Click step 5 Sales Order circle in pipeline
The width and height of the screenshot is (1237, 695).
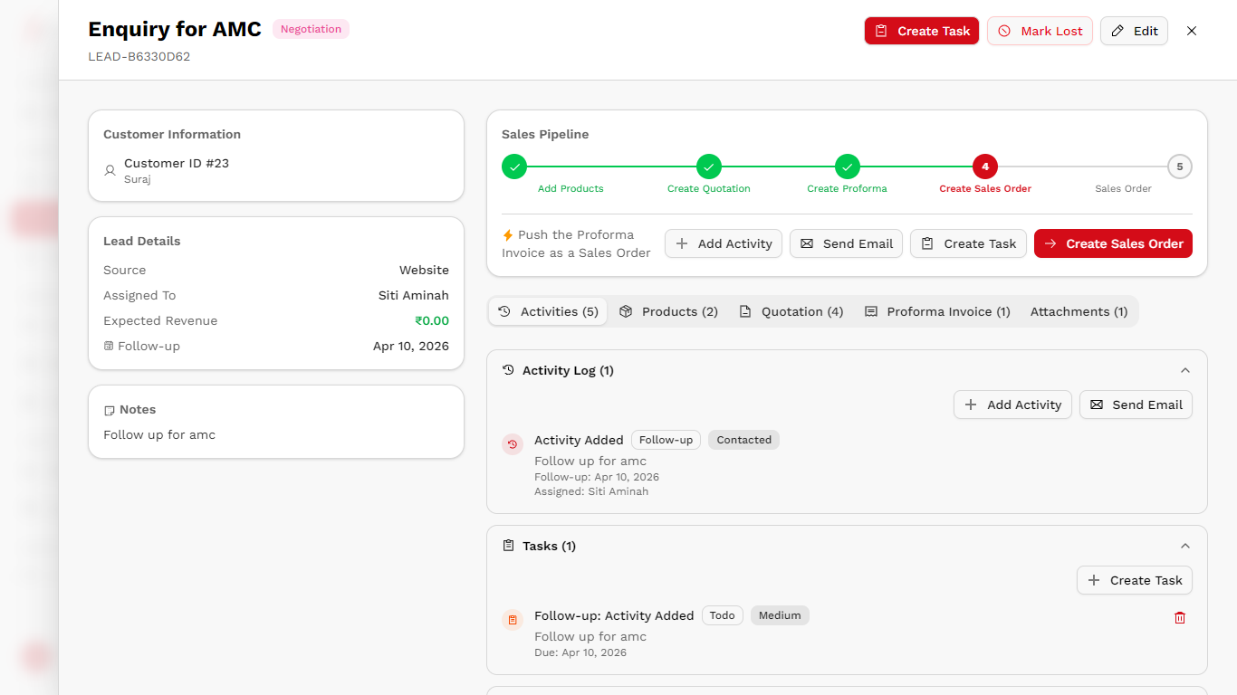pyautogui.click(x=1180, y=167)
